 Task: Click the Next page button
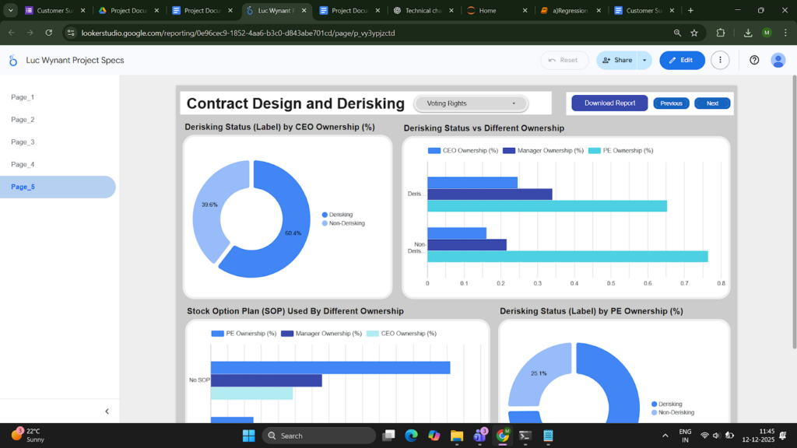click(712, 103)
